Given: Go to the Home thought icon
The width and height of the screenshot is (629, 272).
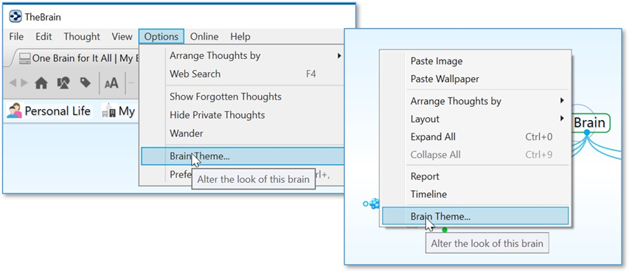Looking at the screenshot, I should [x=41, y=83].
